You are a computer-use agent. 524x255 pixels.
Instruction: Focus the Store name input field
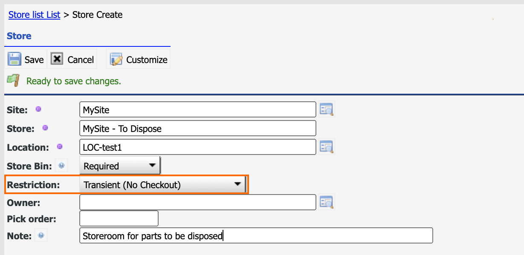[197, 128]
